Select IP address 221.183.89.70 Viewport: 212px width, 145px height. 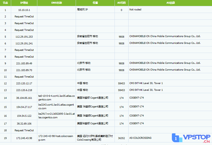24,70
